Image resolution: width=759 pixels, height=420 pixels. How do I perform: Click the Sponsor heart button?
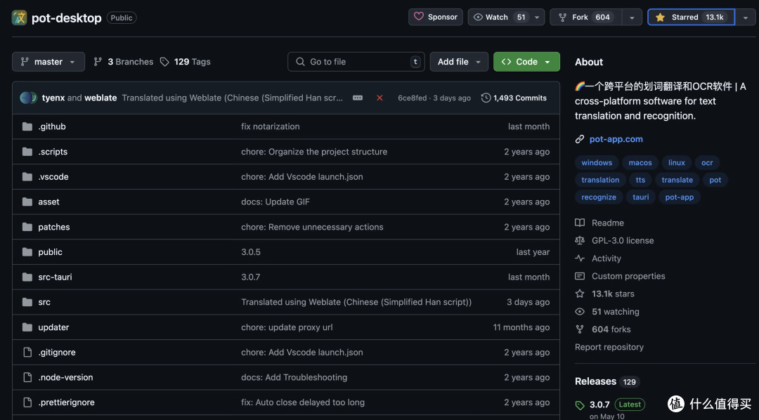pyautogui.click(x=436, y=17)
